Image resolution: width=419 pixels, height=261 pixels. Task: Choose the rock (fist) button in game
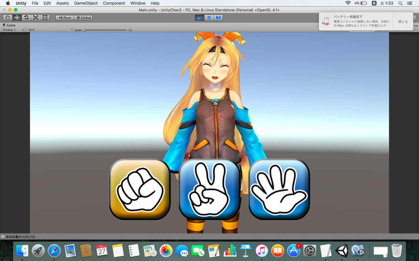tap(140, 189)
